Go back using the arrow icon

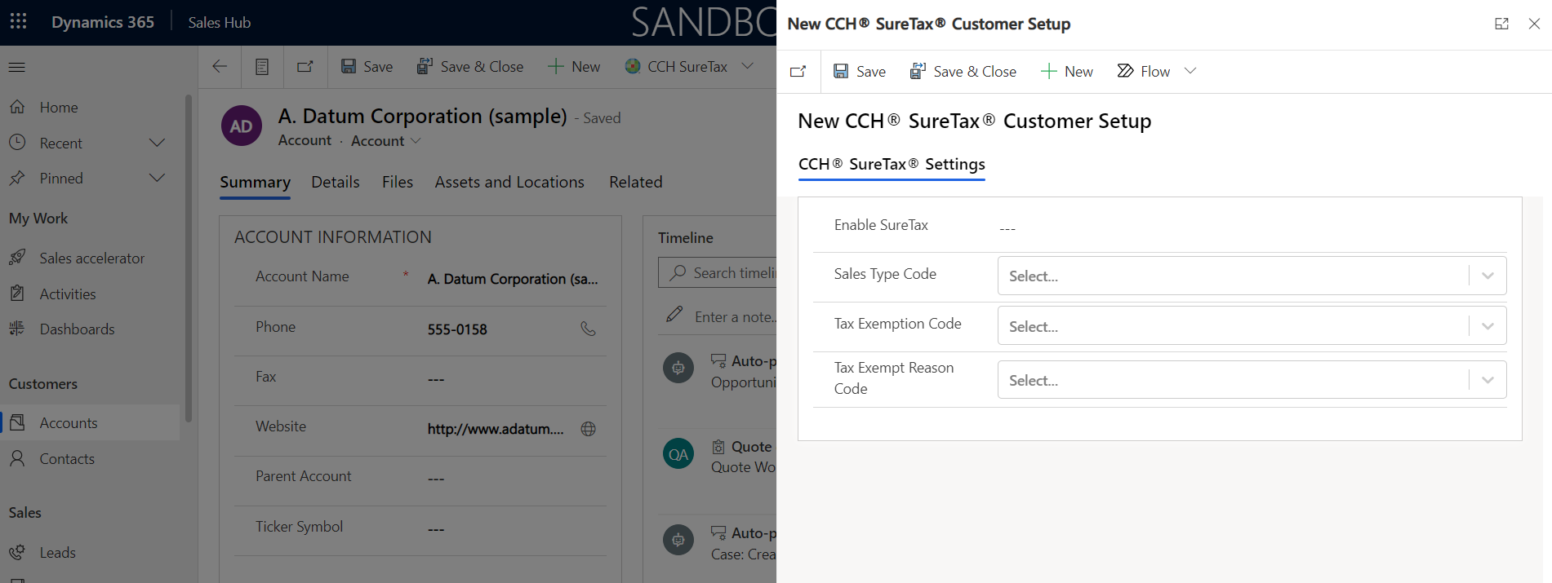pyautogui.click(x=220, y=67)
